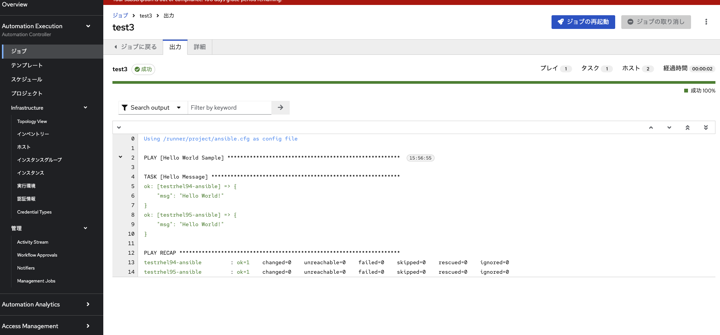Click the 15:56:55 timestamp badge
Image resolution: width=720 pixels, height=335 pixels.
coord(420,158)
